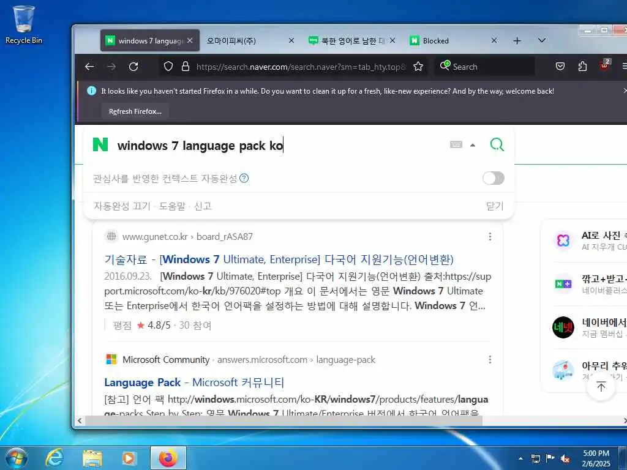This screenshot has height=470, width=627.
Task: Open the 네넷 membership sidebar icon
Action: (563, 327)
